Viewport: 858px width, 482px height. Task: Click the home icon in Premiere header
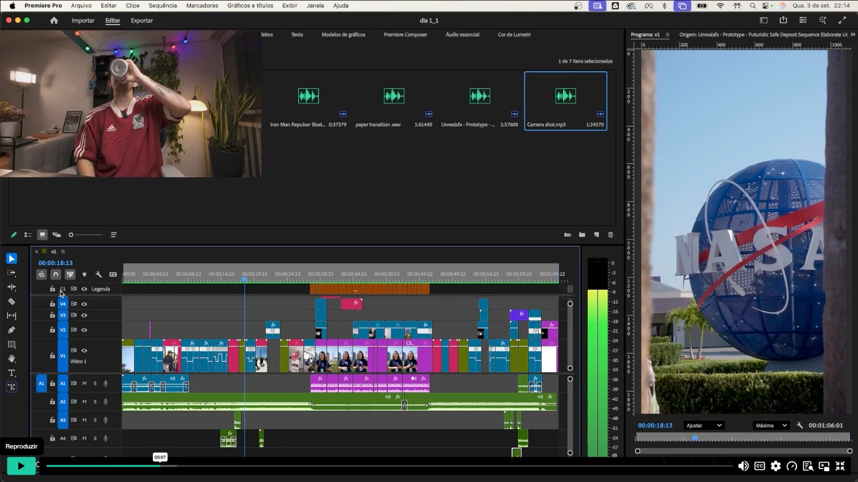54,20
